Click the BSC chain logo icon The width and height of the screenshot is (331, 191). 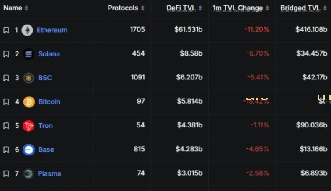coord(28,78)
